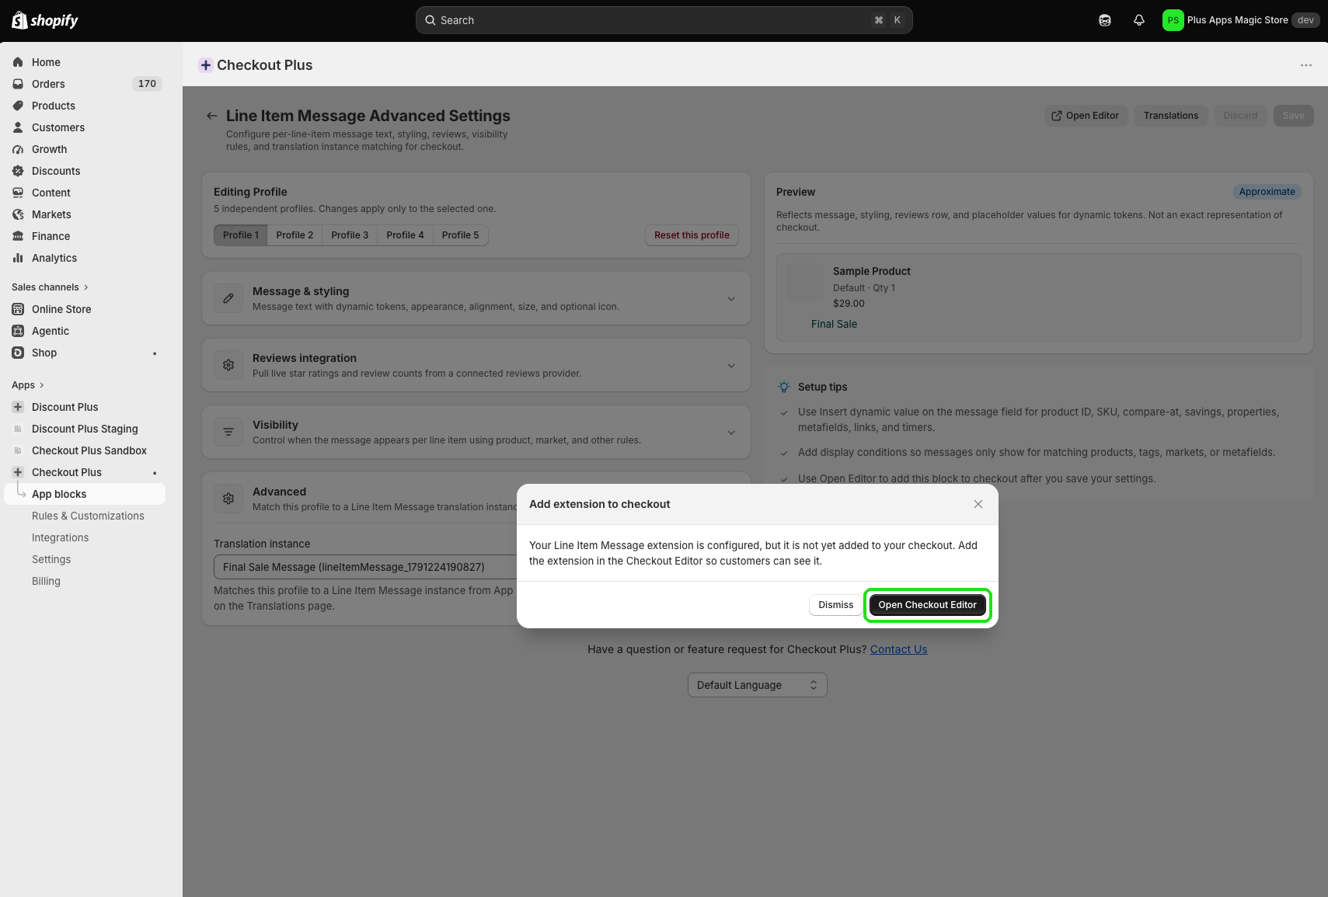The image size is (1328, 897).
Task: Click the back arrow beside page title
Action: pyautogui.click(x=211, y=116)
